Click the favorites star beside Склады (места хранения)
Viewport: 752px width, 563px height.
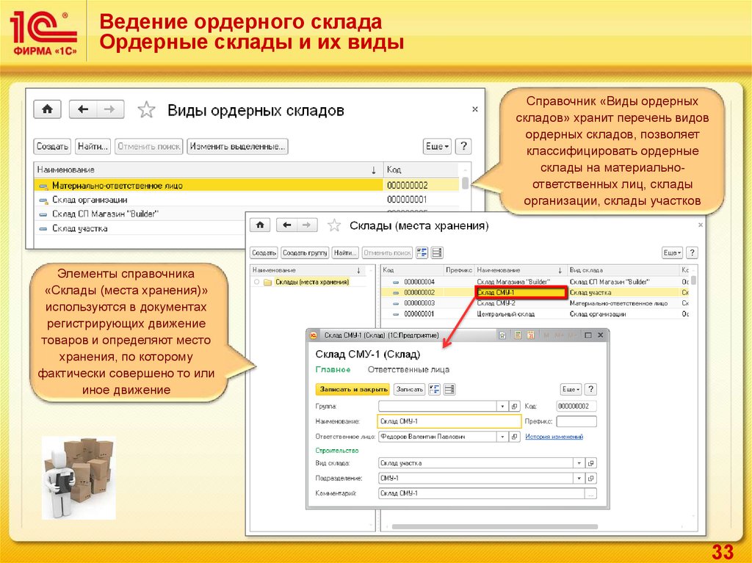tap(333, 225)
